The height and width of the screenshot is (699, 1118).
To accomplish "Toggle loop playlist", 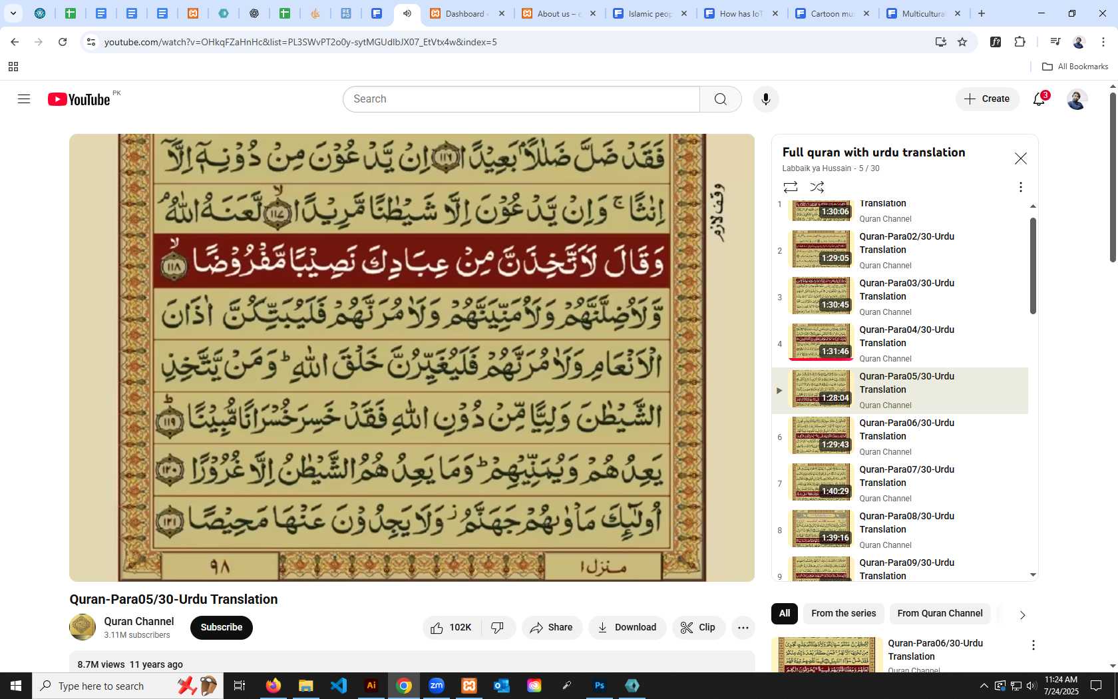I will coord(790,187).
